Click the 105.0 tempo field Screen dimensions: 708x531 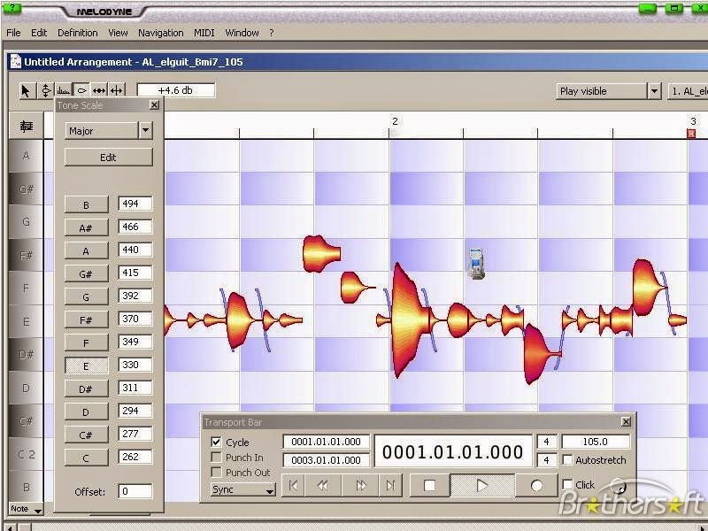(596, 442)
